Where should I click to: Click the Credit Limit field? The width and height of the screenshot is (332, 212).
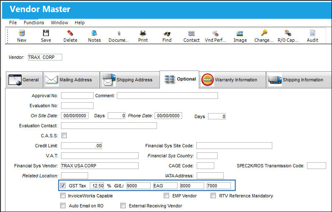[81, 146]
